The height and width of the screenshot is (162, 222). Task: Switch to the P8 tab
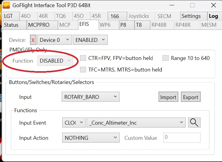click(x=127, y=25)
